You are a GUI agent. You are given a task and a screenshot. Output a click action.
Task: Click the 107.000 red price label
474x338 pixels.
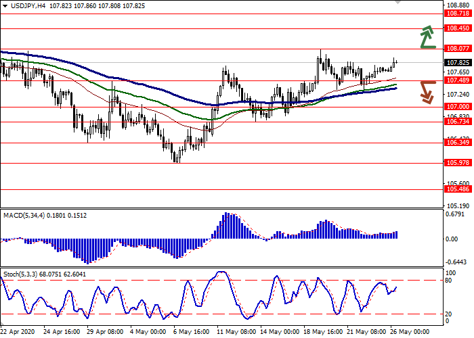458,107
